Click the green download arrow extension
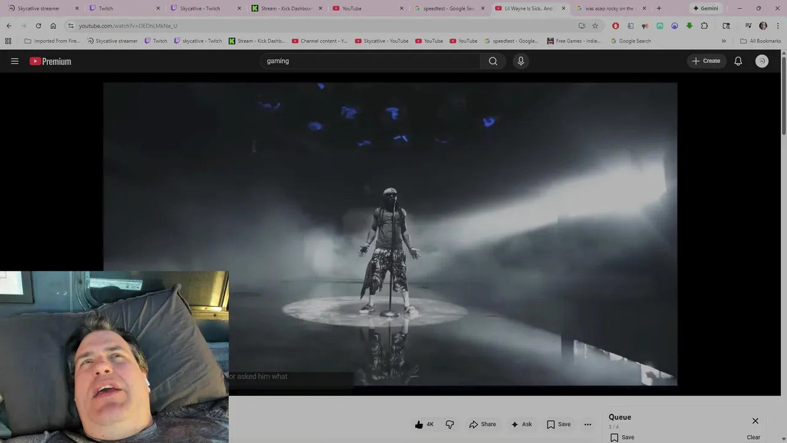This screenshot has height=443, width=787. point(689,26)
